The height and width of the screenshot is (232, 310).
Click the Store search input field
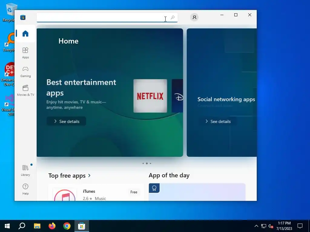[107, 18]
